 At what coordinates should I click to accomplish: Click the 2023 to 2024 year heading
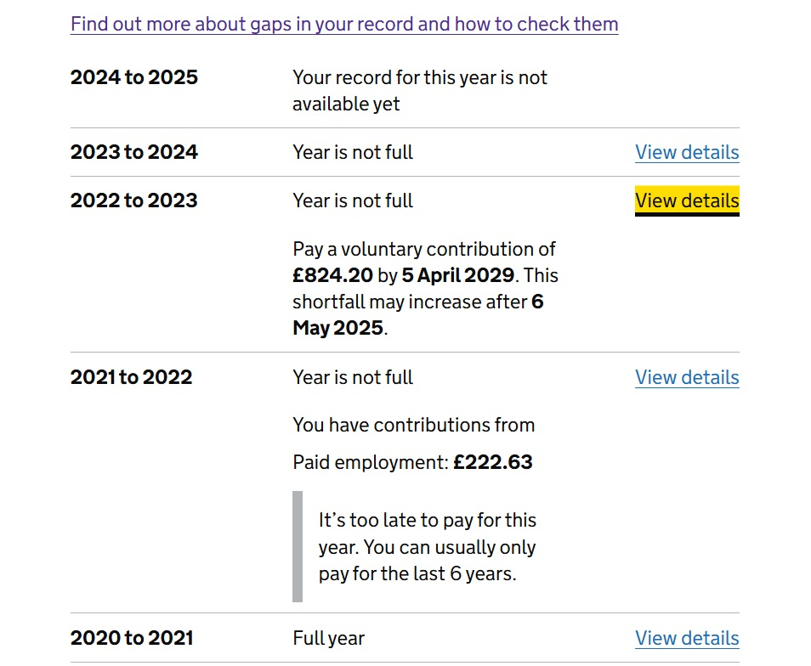[134, 152]
